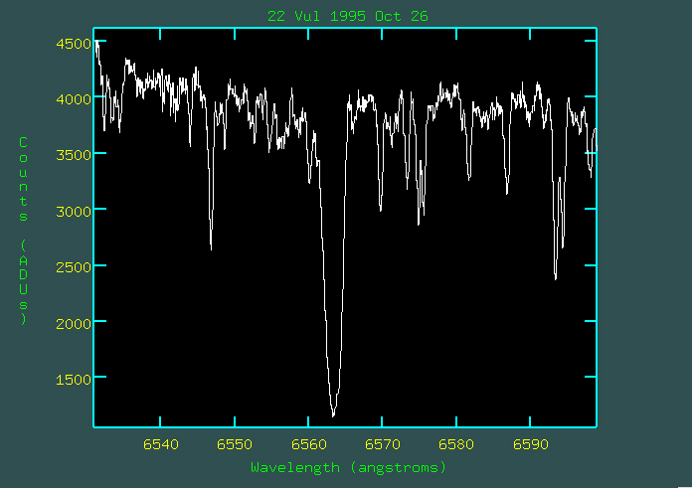The height and width of the screenshot is (488, 692).
Task: Click the x-axis value 6560
Action: point(309,444)
